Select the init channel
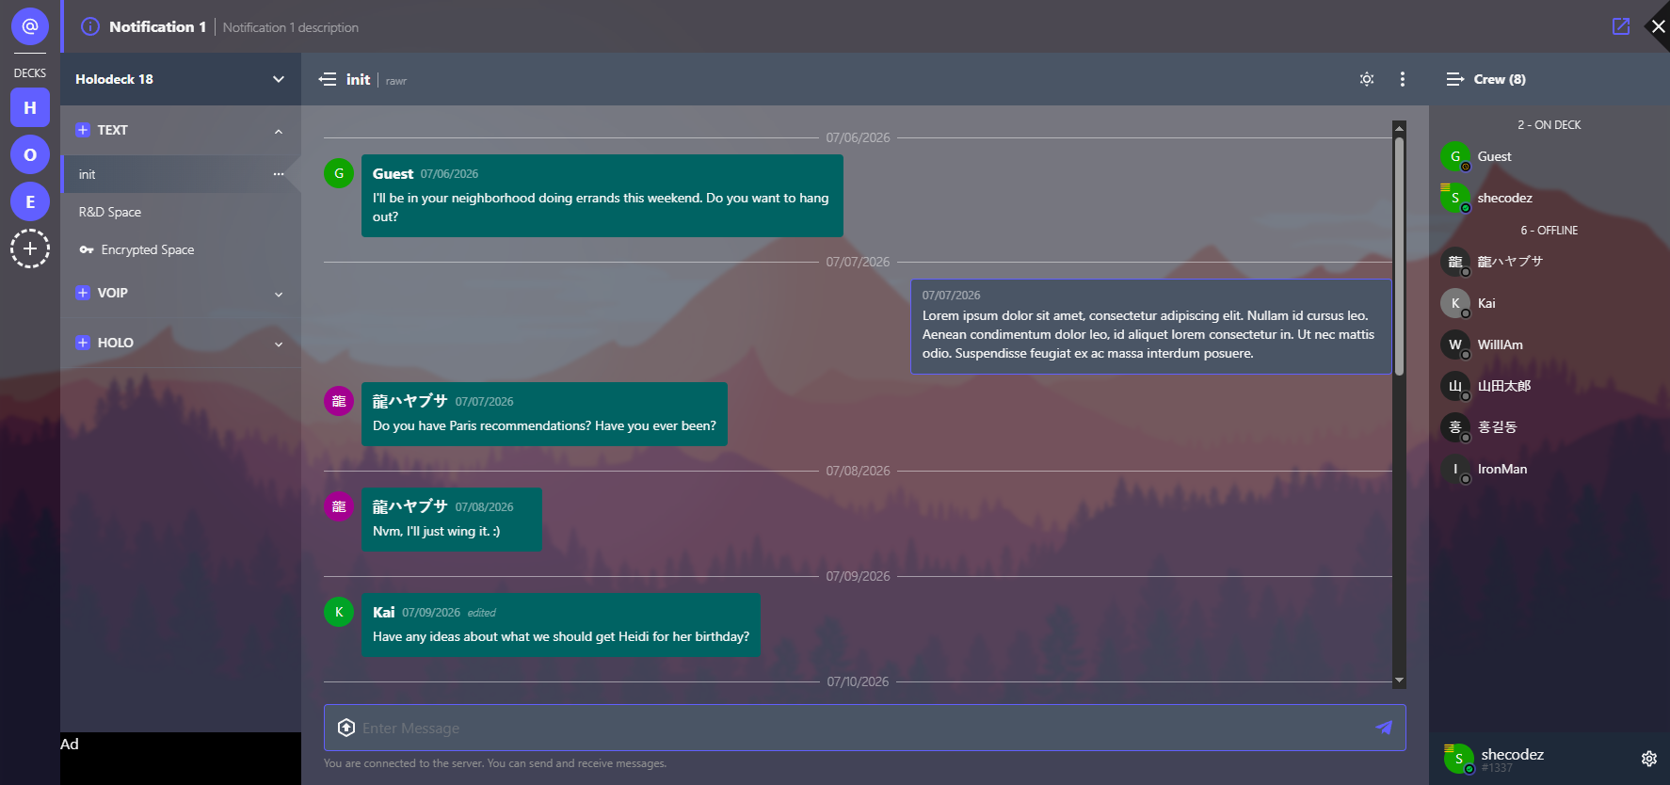 181,174
